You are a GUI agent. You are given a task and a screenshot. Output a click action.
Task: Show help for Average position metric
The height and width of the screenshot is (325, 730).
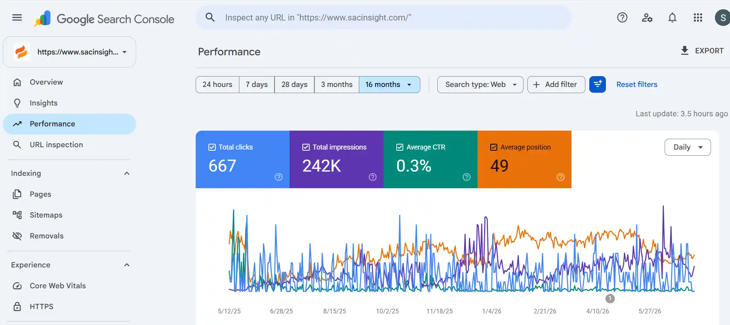pyautogui.click(x=560, y=177)
